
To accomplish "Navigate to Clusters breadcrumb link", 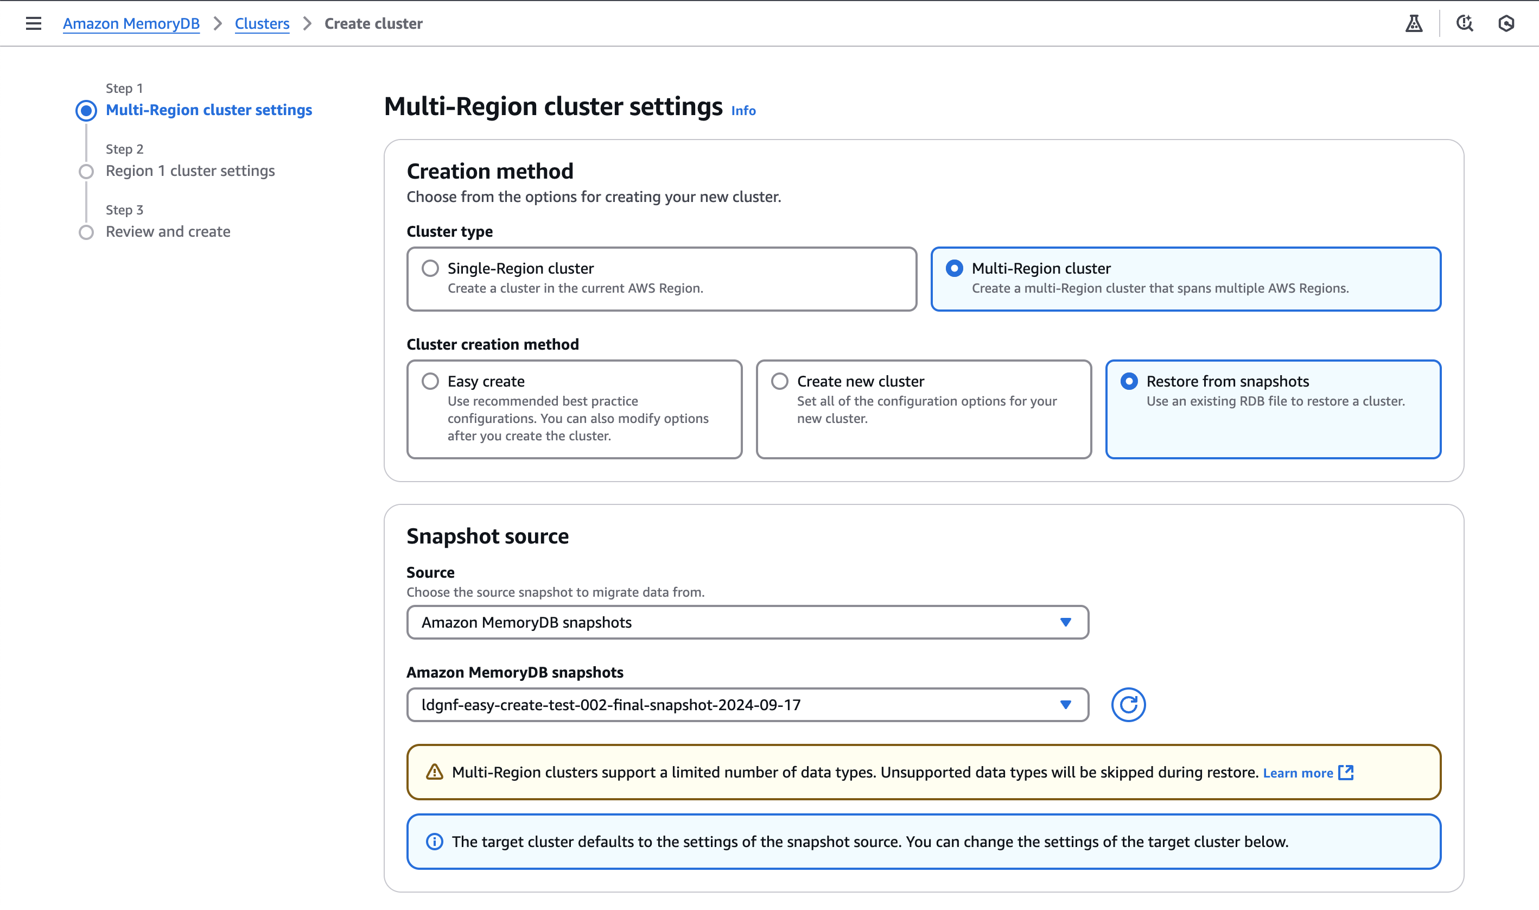I will click(x=262, y=23).
